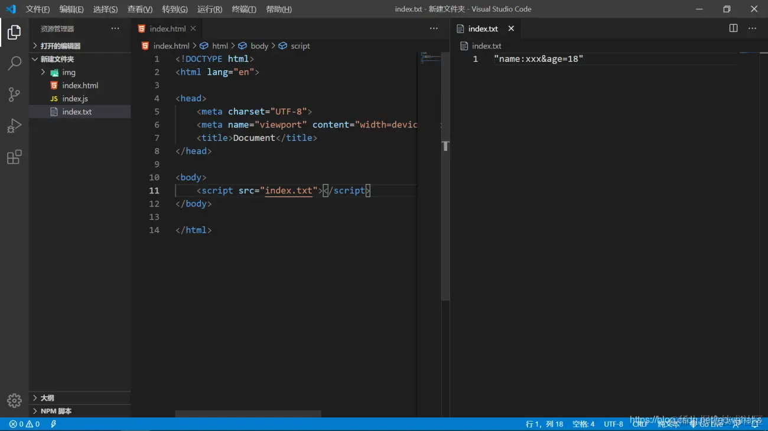Click index.txt breadcrumb in right editor

click(481, 45)
